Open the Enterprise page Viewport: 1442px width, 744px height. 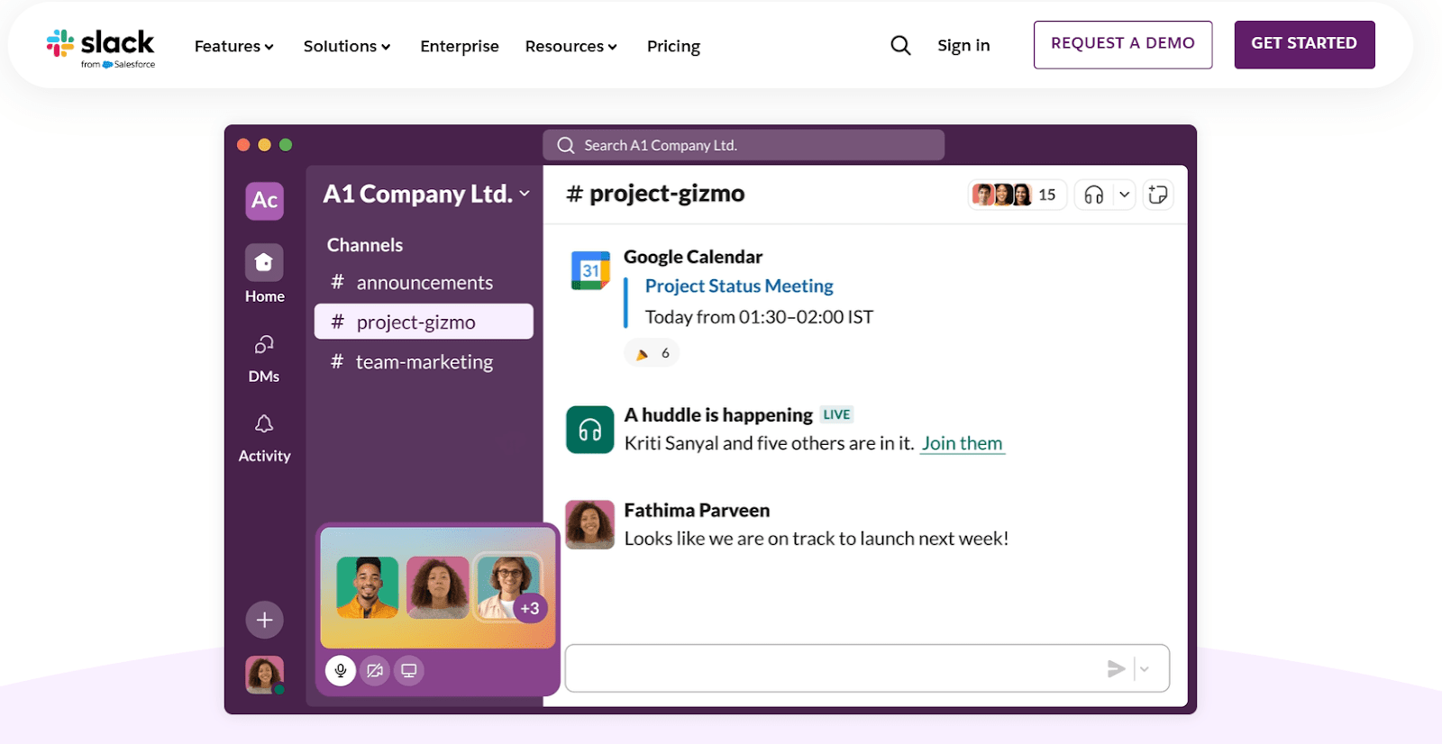point(460,46)
